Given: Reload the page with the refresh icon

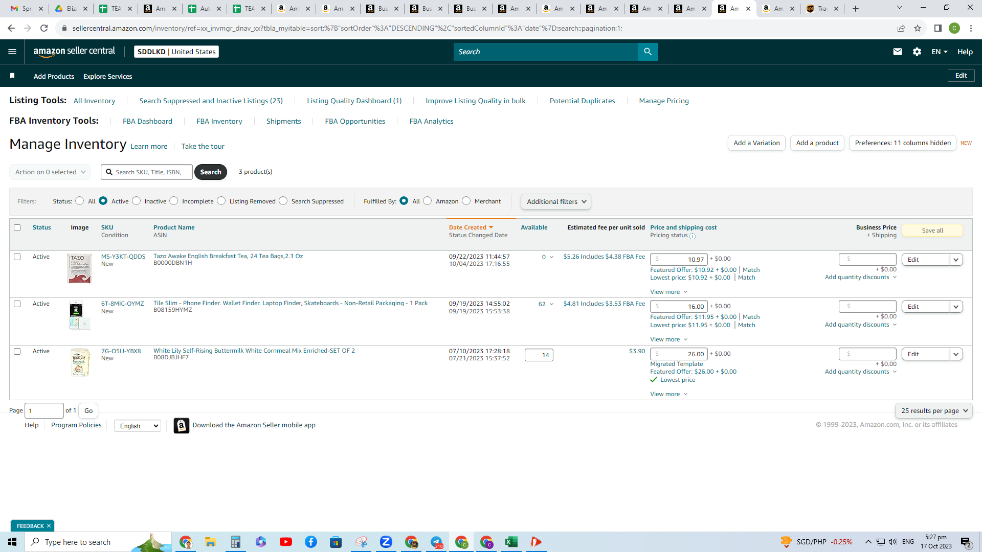Looking at the screenshot, I should pyautogui.click(x=44, y=28).
